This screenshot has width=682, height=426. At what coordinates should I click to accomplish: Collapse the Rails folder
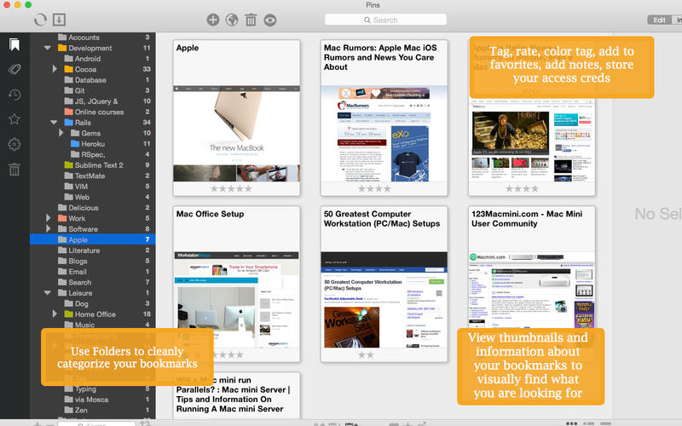[55, 123]
